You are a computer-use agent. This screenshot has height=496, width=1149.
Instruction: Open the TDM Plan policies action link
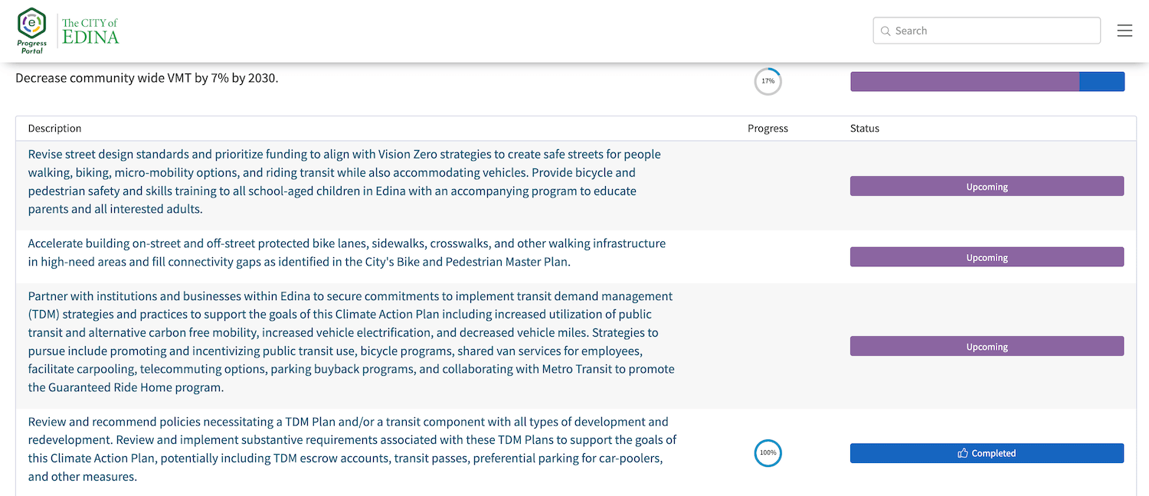(352, 449)
